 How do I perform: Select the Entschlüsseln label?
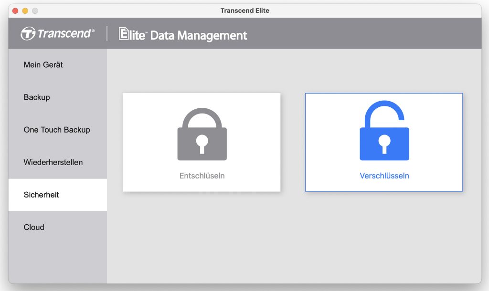point(202,176)
